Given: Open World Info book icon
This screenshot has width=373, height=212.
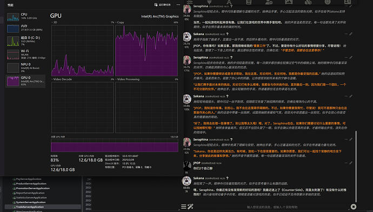Looking at the screenshot, I should tap(249, 2).
